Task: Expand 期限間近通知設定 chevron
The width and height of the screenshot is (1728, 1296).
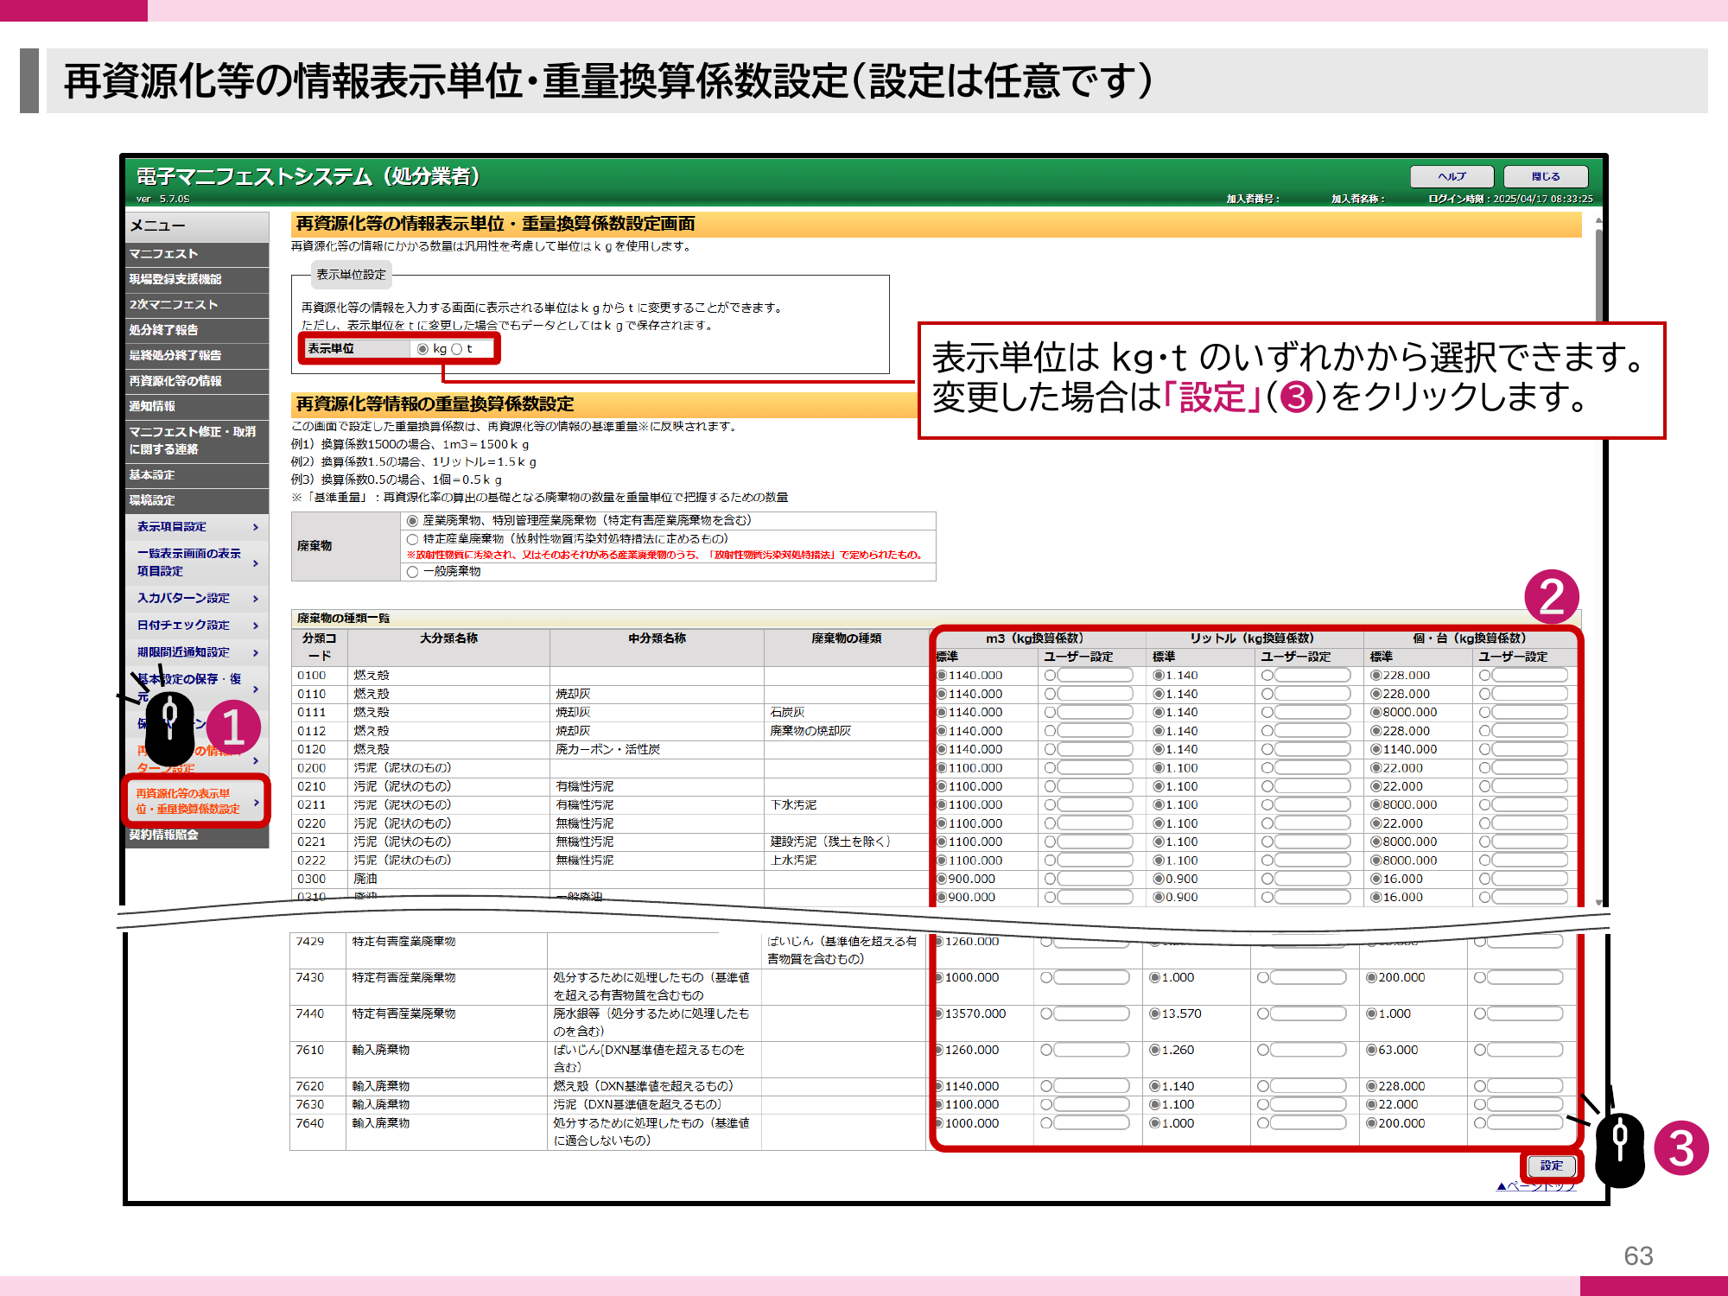Action: [x=256, y=653]
